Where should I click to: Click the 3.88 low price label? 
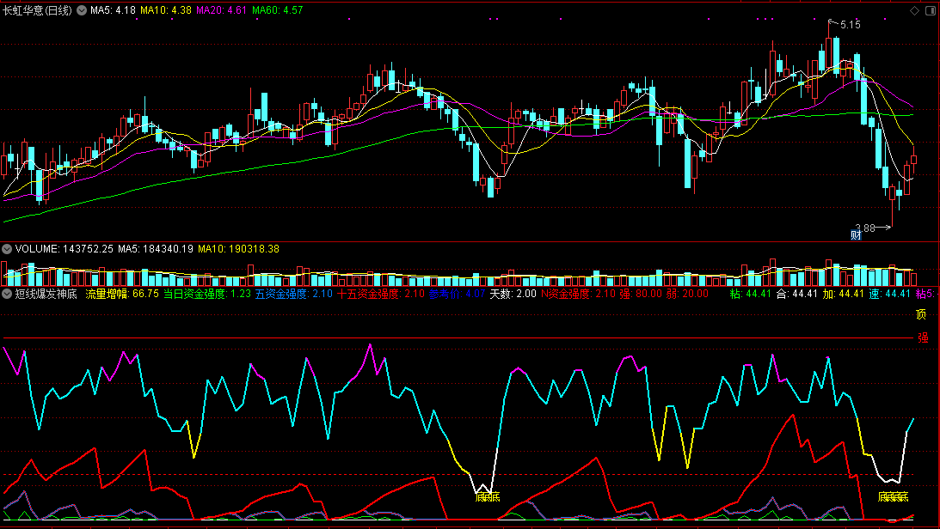(x=865, y=228)
